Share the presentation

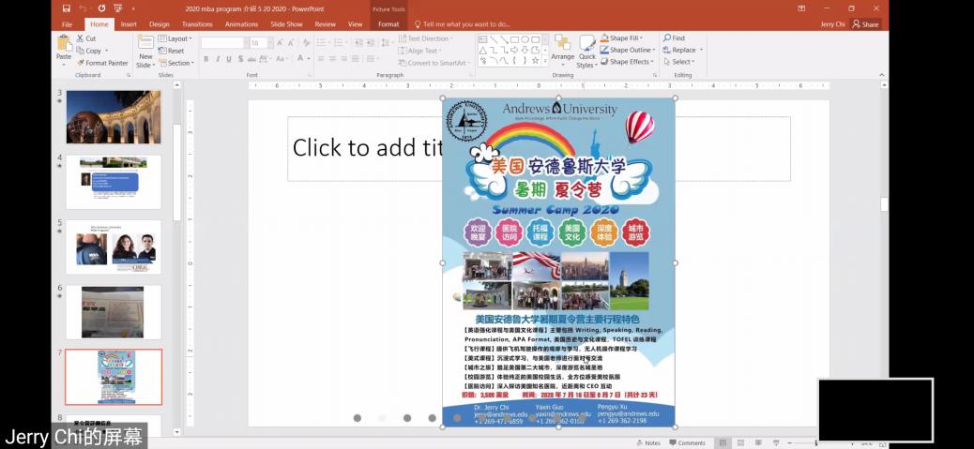tap(865, 24)
